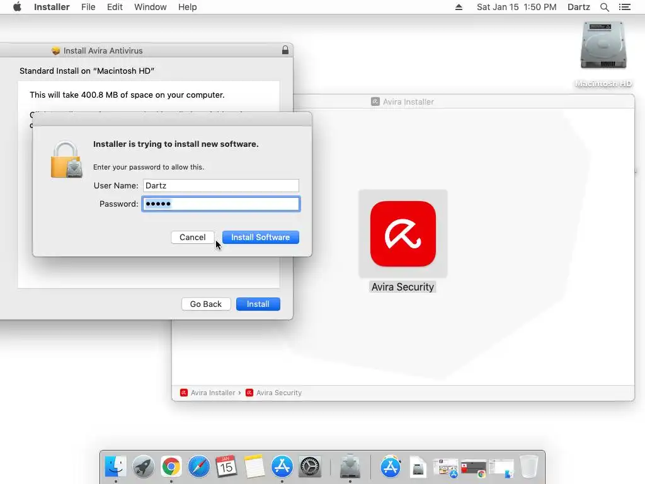The image size is (645, 484).
Task: Open Calendar icon showing 15 in Dock
Action: click(x=226, y=466)
